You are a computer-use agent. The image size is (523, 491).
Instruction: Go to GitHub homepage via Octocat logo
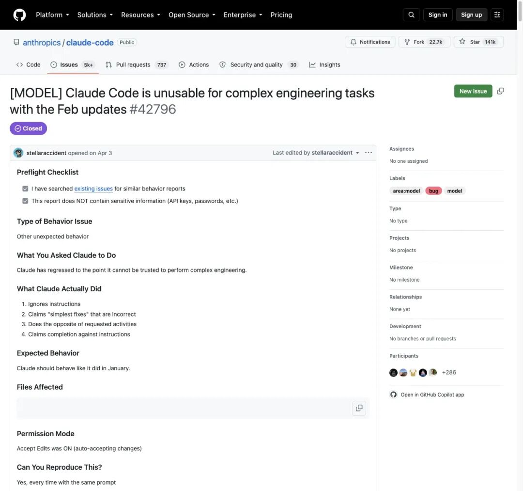pyautogui.click(x=19, y=15)
